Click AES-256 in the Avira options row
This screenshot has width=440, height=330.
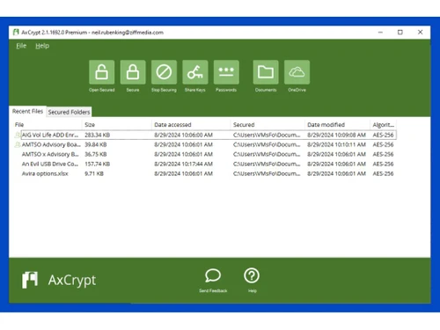383,173
